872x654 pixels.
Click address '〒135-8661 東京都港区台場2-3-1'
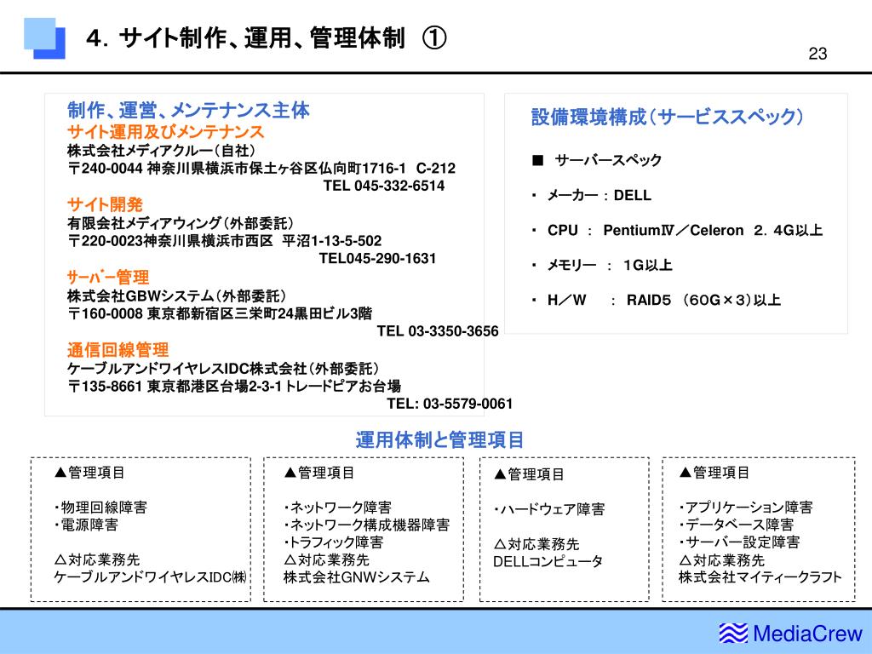[x=175, y=386]
